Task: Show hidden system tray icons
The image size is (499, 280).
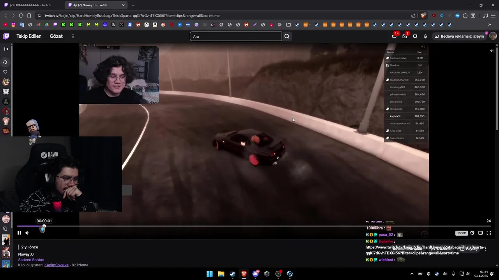Action: pyautogui.click(x=412, y=274)
